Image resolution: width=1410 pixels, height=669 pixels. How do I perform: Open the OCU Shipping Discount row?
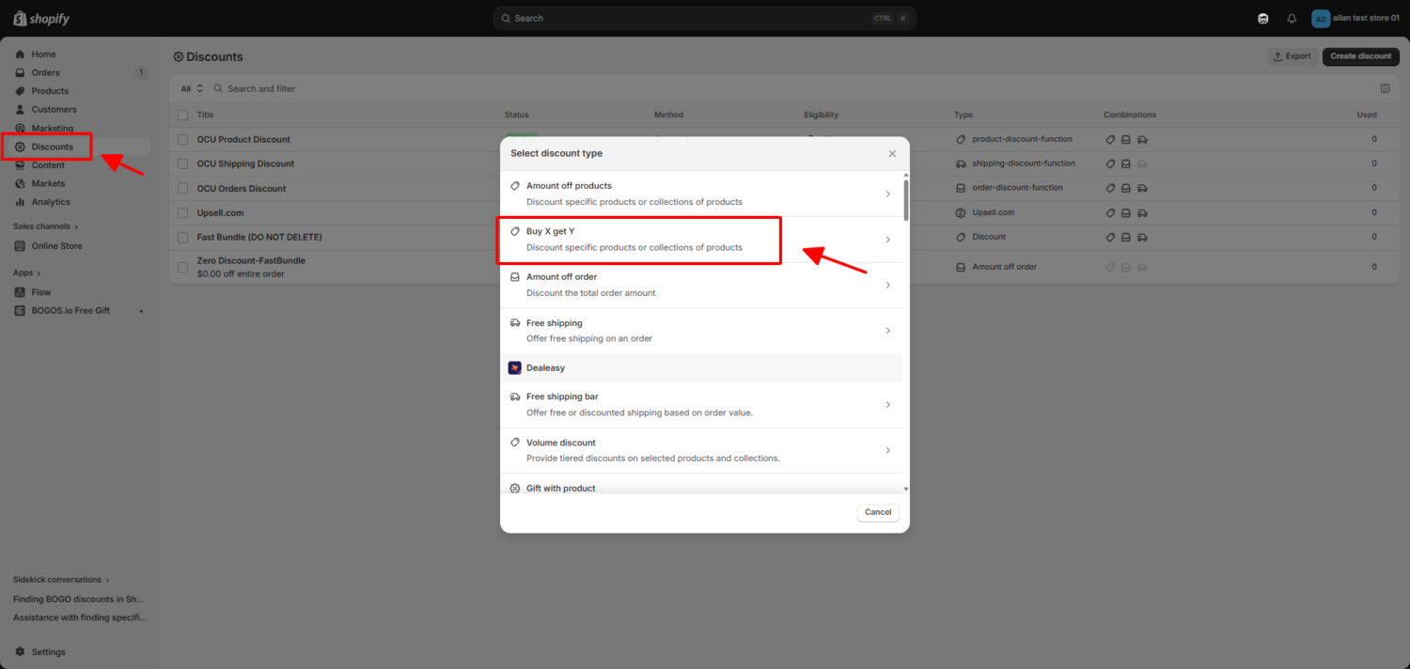click(x=245, y=163)
